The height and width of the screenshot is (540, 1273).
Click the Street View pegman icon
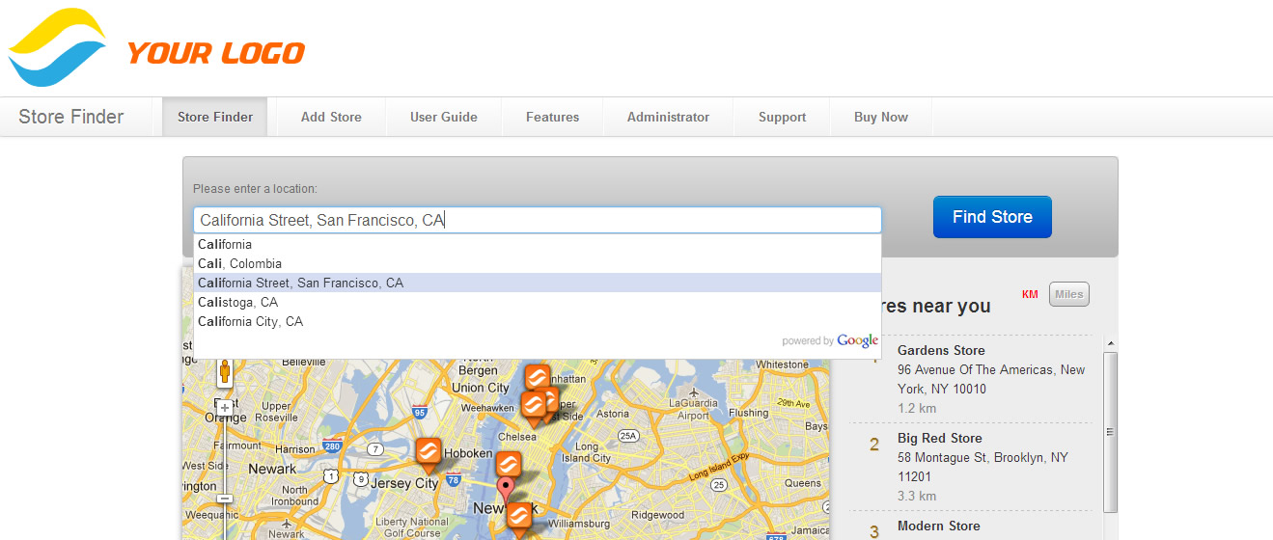[225, 372]
